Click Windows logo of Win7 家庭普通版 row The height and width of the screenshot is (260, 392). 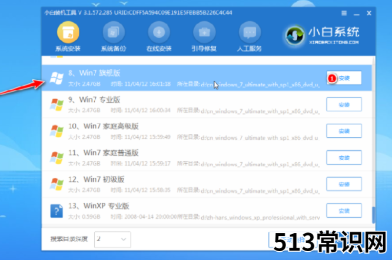click(57, 158)
